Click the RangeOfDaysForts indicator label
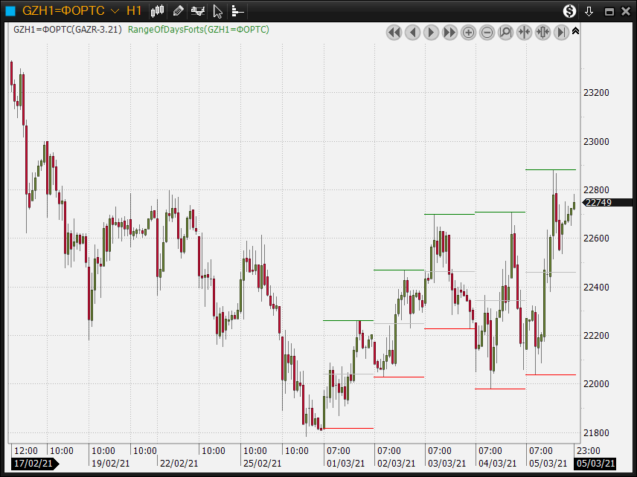 199,29
